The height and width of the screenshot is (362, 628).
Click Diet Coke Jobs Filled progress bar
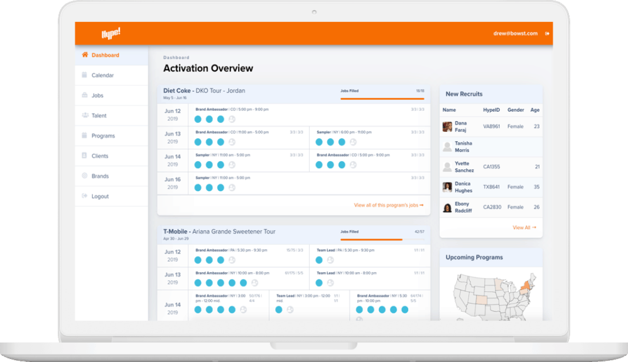tap(382, 98)
